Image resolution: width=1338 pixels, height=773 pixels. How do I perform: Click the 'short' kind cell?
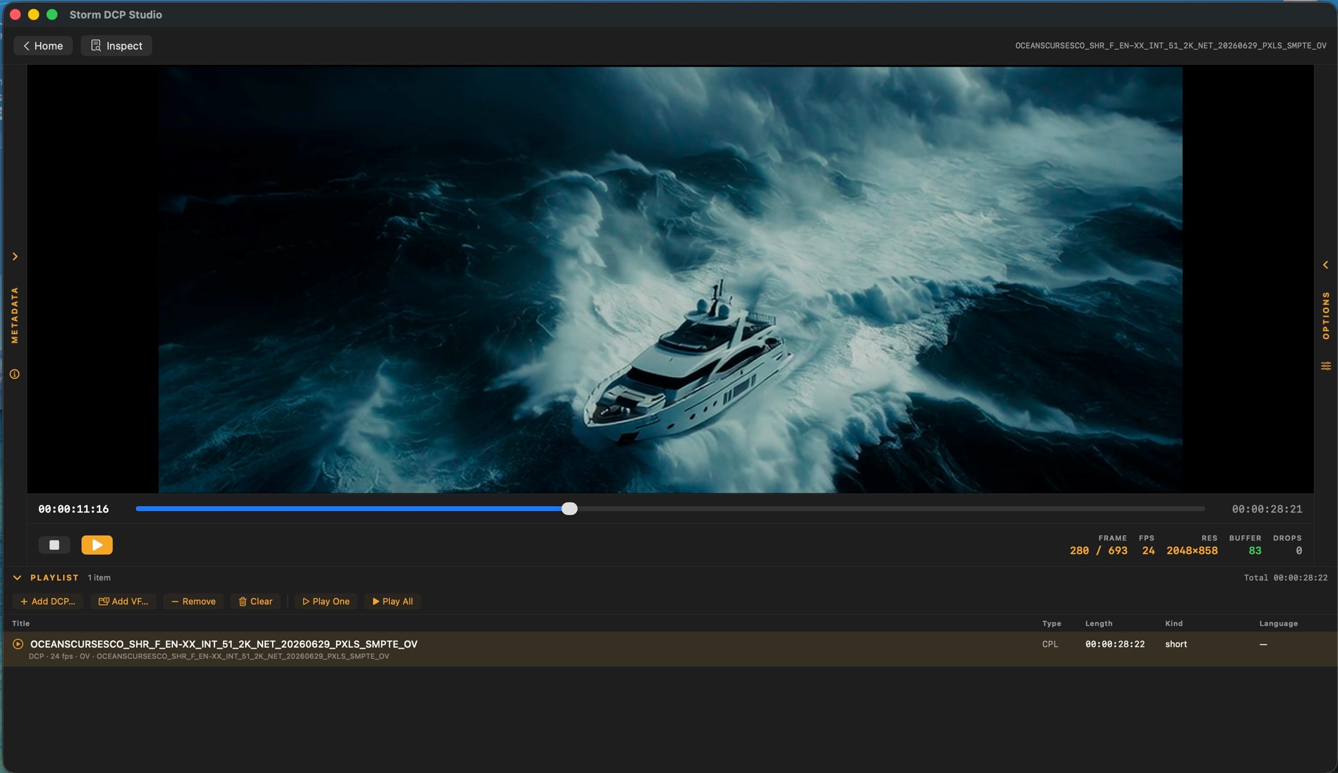[1176, 644]
